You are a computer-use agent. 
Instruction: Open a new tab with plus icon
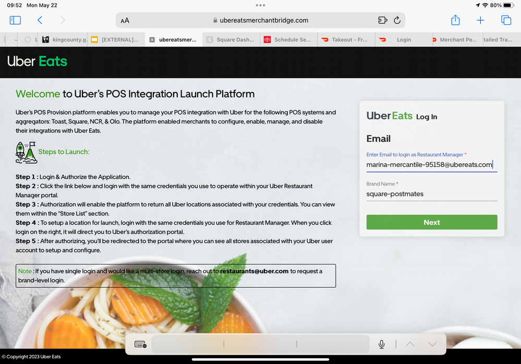(x=480, y=20)
